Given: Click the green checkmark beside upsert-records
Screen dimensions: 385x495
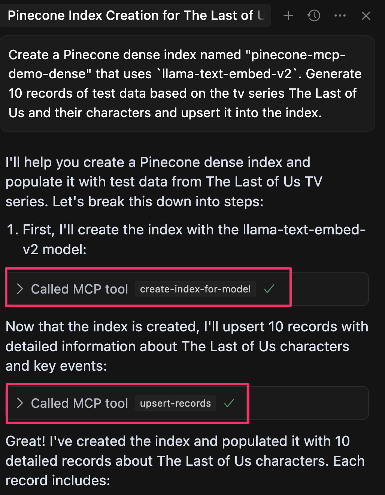Looking at the screenshot, I should [x=229, y=403].
